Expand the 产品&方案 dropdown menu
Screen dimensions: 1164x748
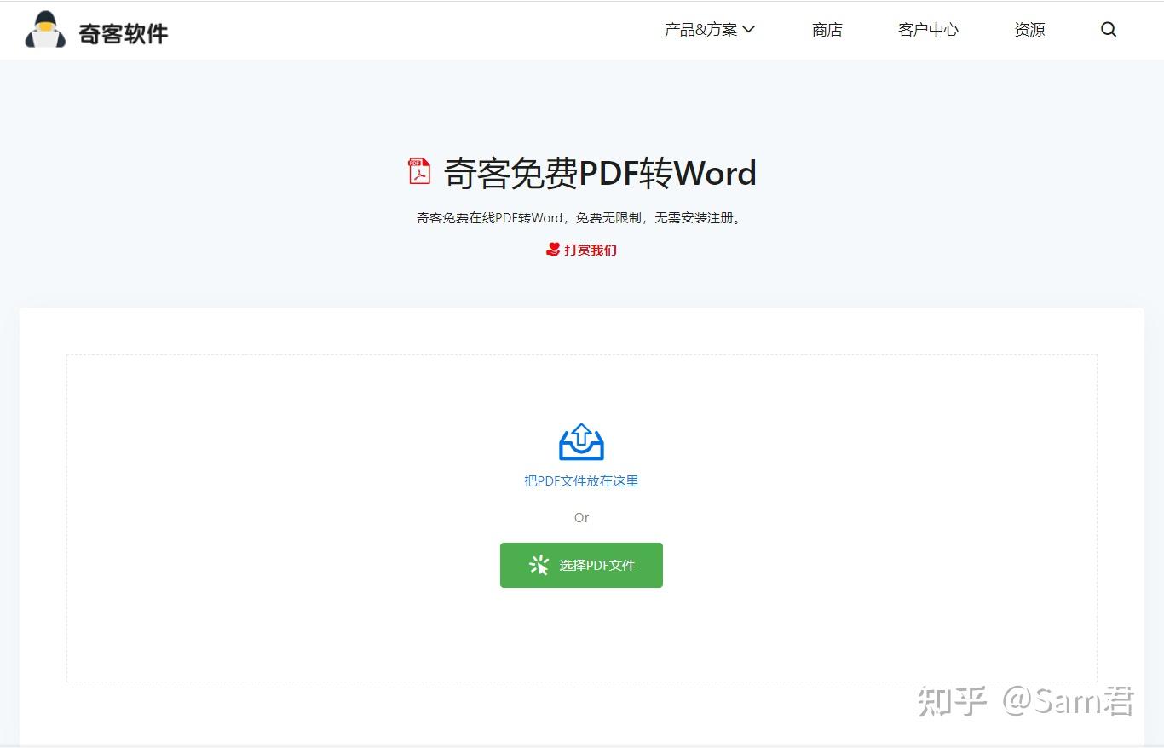tap(710, 30)
